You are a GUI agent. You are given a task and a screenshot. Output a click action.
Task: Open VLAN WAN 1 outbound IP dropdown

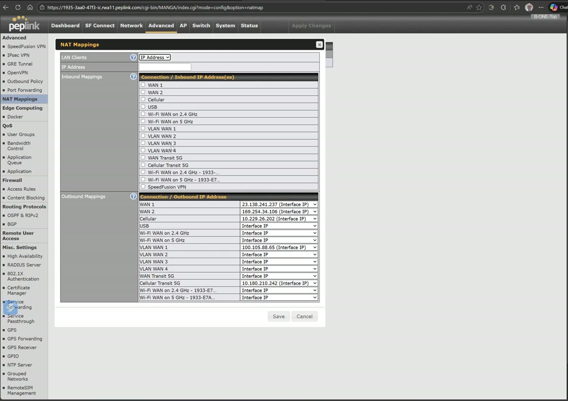tap(279, 247)
